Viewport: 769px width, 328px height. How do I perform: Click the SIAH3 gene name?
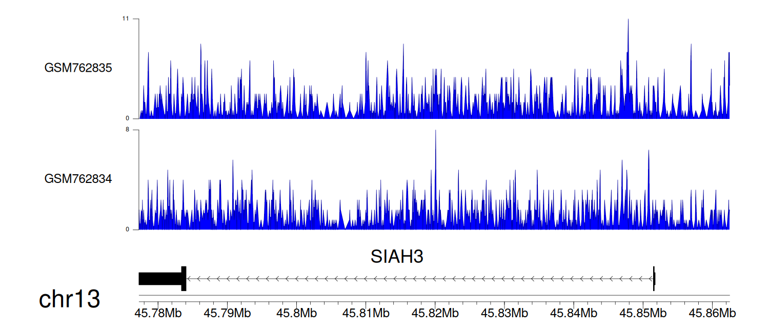click(397, 257)
